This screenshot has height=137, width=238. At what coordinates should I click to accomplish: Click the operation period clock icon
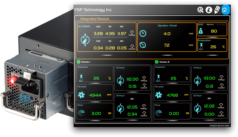tap(143, 34)
